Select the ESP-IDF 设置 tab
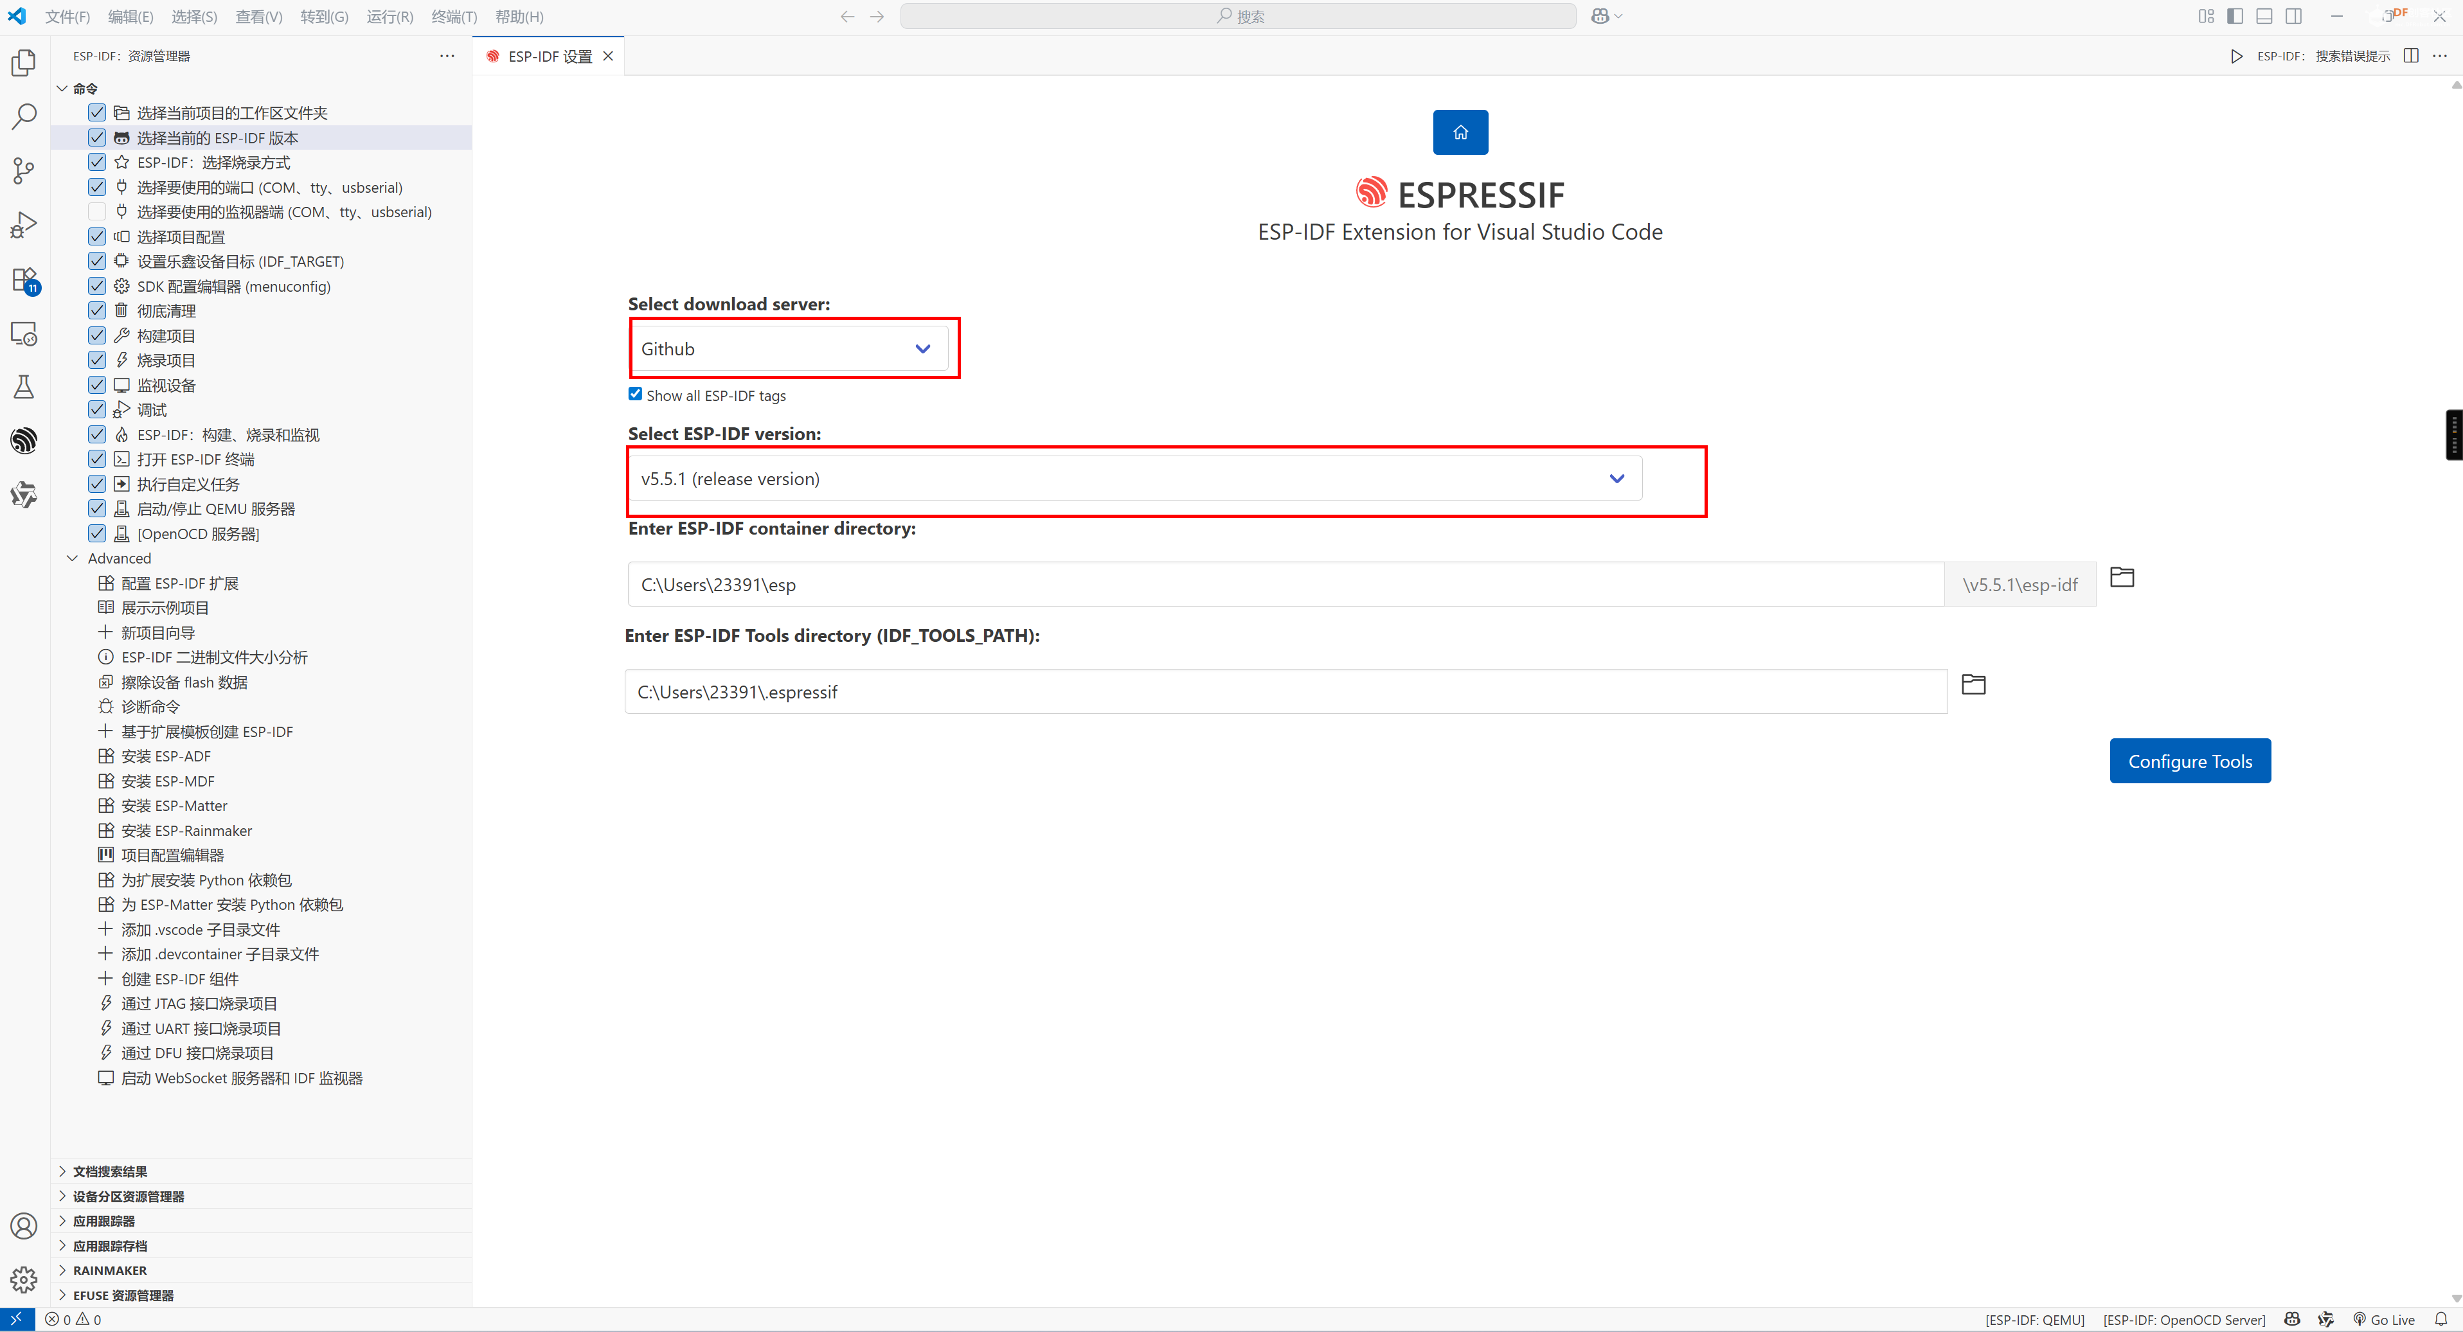Image resolution: width=2463 pixels, height=1332 pixels. [549, 57]
